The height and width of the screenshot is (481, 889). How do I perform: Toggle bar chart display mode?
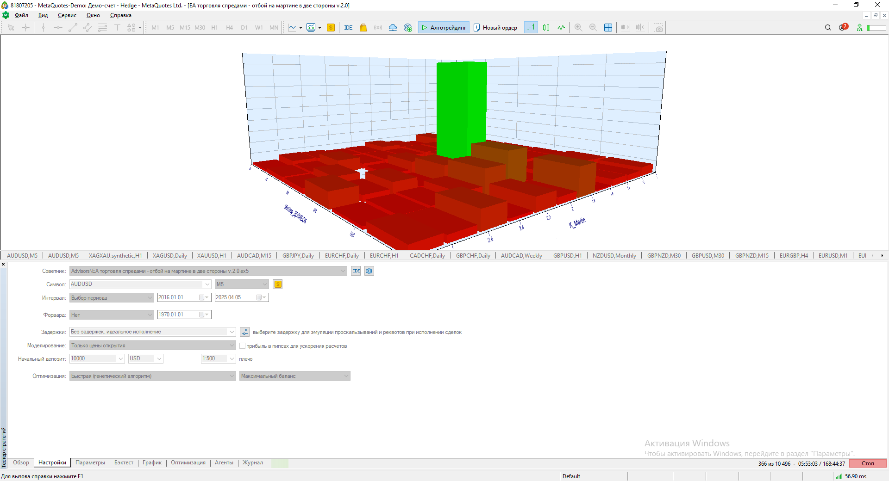[531, 28]
